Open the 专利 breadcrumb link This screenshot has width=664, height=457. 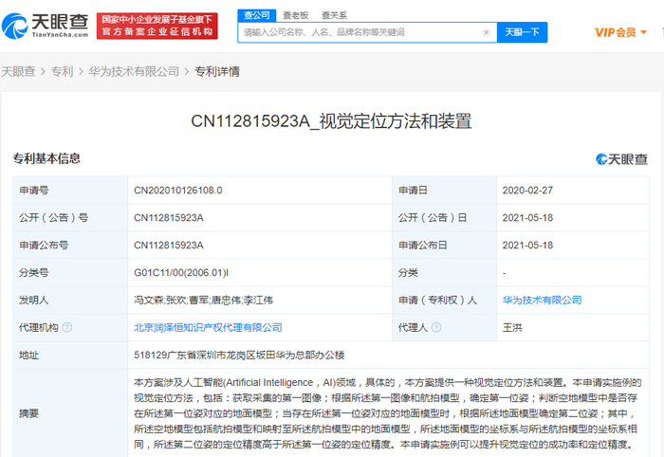coord(62,71)
